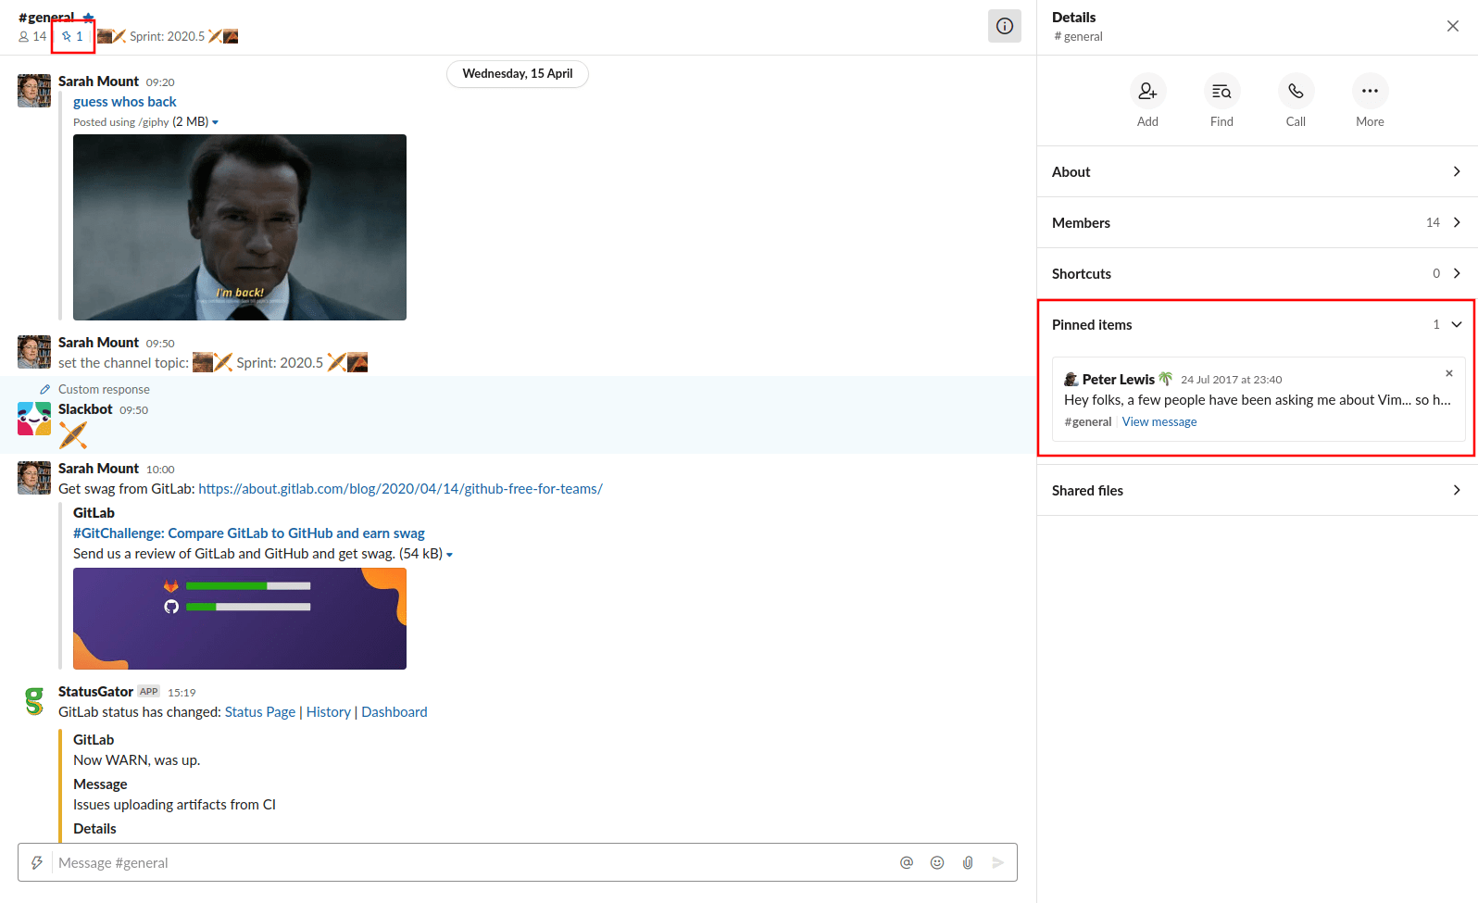The height and width of the screenshot is (903, 1478).
Task: Click Peter Lewis name in pinned item
Action: pyautogui.click(x=1118, y=379)
